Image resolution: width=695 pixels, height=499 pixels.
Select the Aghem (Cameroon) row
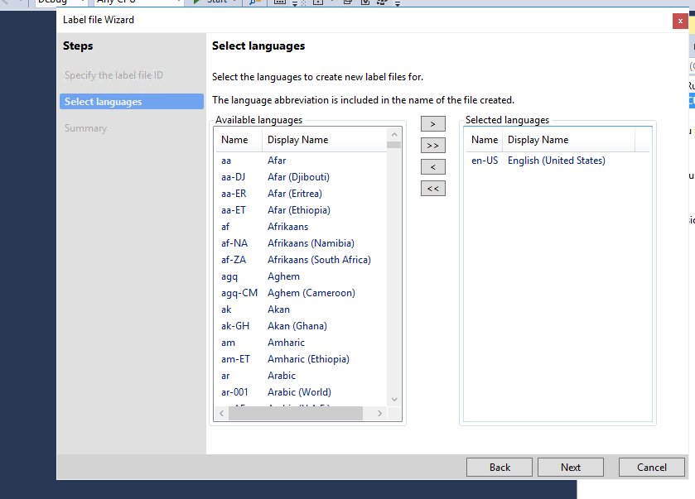tap(302, 293)
